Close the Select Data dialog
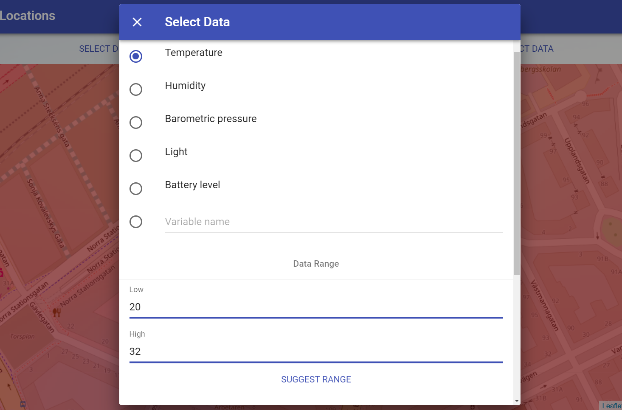Image resolution: width=622 pixels, height=410 pixels. tap(137, 22)
